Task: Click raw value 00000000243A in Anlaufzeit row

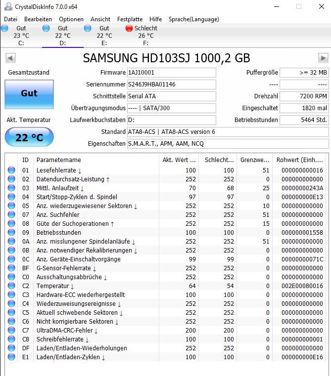Action: click(302, 188)
